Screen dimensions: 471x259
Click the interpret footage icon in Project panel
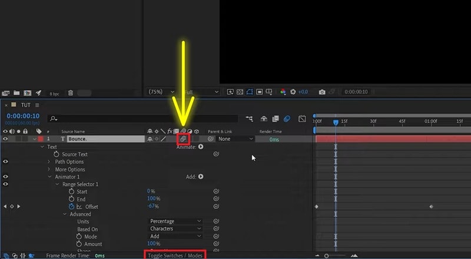tap(6, 93)
